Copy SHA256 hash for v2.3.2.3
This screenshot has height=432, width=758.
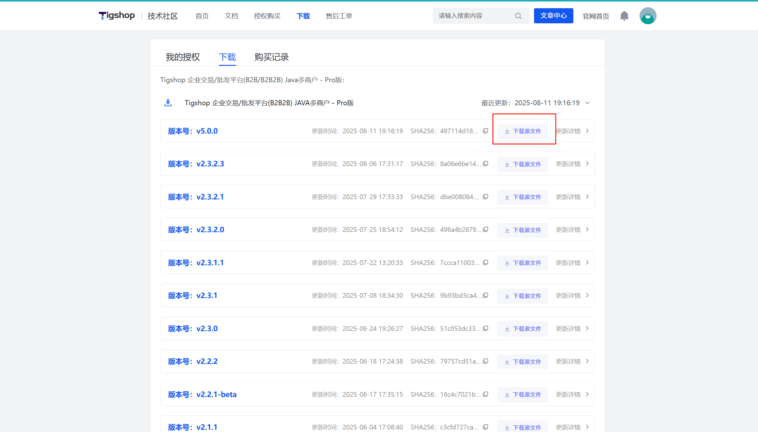[x=485, y=164]
